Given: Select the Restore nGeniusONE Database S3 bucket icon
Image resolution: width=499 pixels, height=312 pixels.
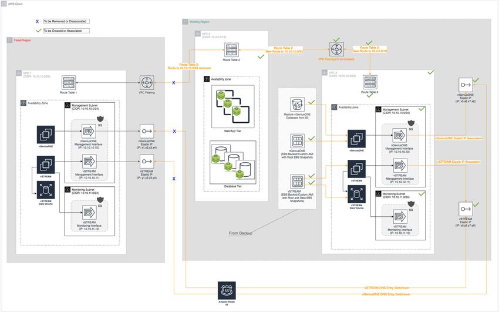Looking at the screenshot, I should [298, 105].
